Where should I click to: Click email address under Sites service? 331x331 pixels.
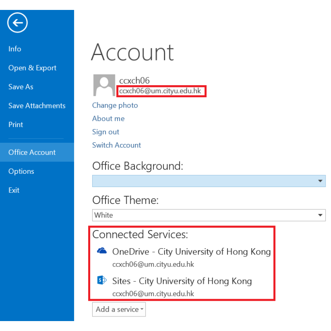pyautogui.click(x=153, y=294)
